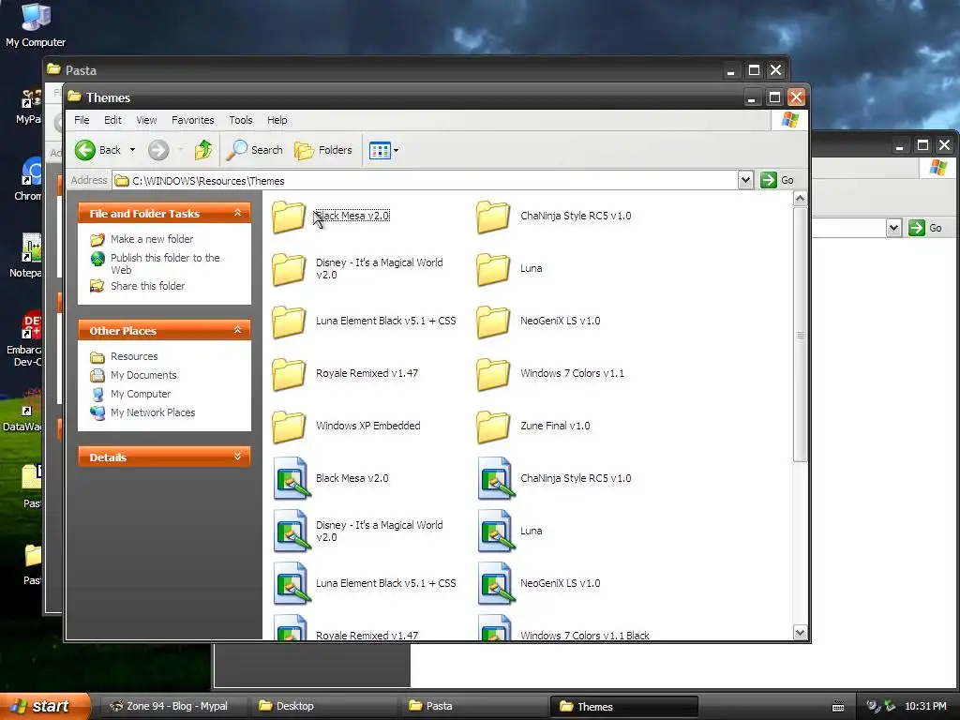Collapse the Other Places panel
960x720 pixels.
[x=237, y=331]
